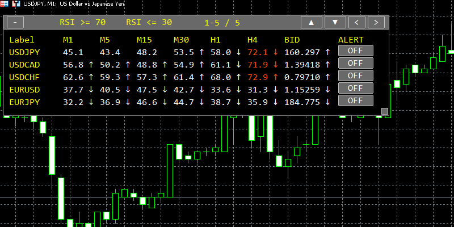Click USDCHF H4 value 72.9
Screen dimensions: 454x227
pos(258,77)
